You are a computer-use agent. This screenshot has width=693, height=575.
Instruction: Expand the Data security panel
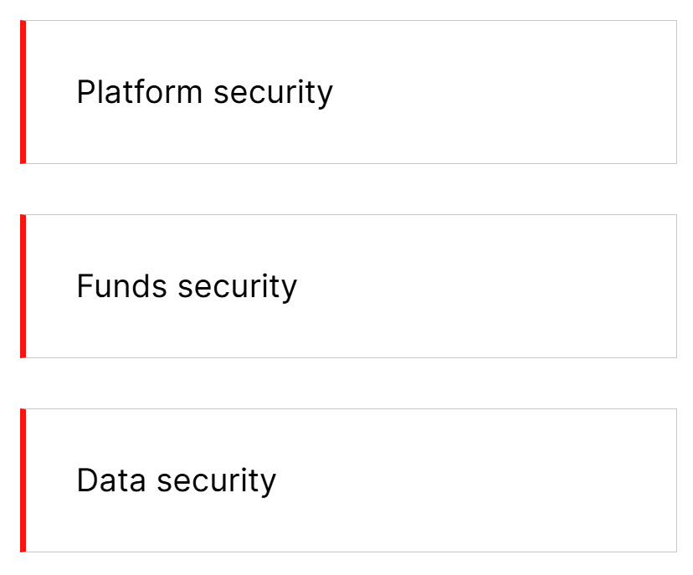(348, 480)
